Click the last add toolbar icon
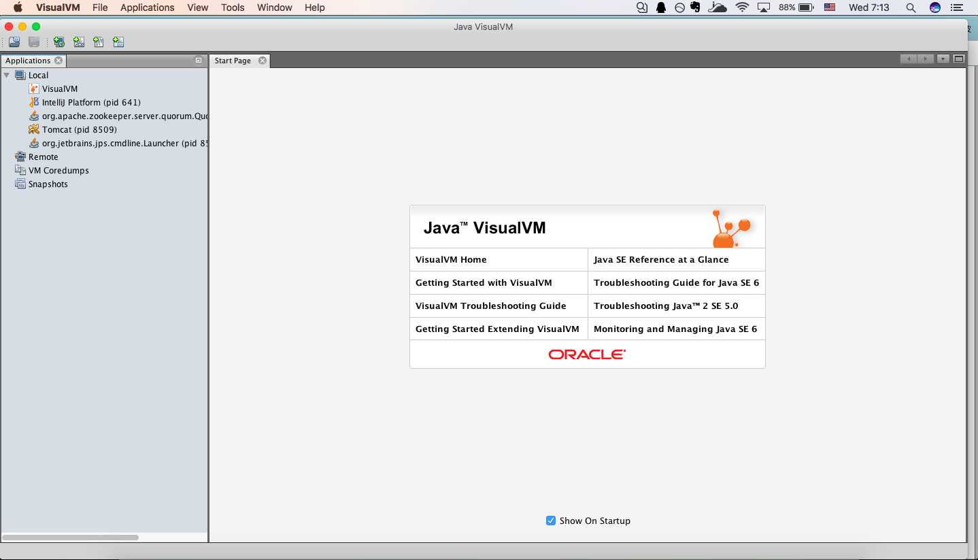Image resolution: width=978 pixels, height=560 pixels. [x=118, y=42]
